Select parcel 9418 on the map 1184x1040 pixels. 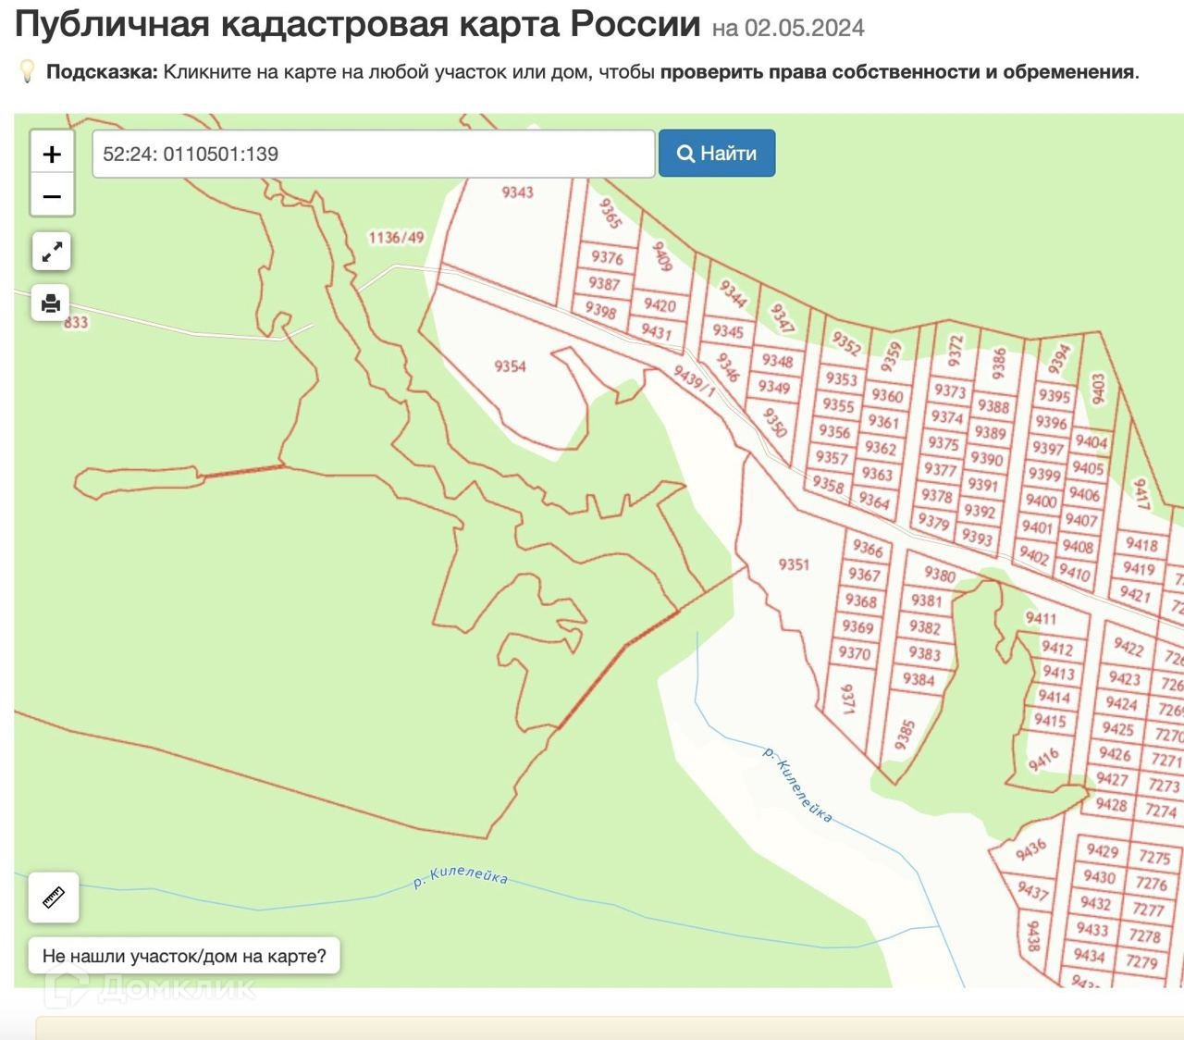coord(1141,545)
